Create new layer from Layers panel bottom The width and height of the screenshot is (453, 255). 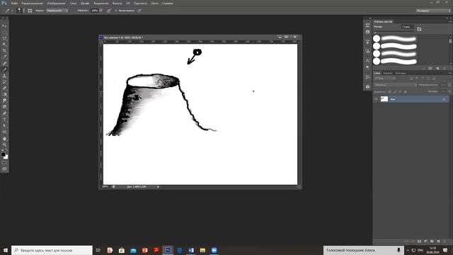pos(439,241)
